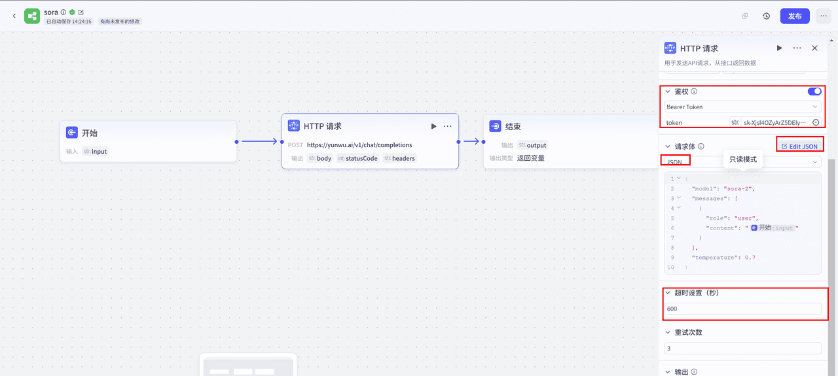The image size is (838, 376).
Task: Click the variable picker icon in the token field
Action: pos(816,122)
